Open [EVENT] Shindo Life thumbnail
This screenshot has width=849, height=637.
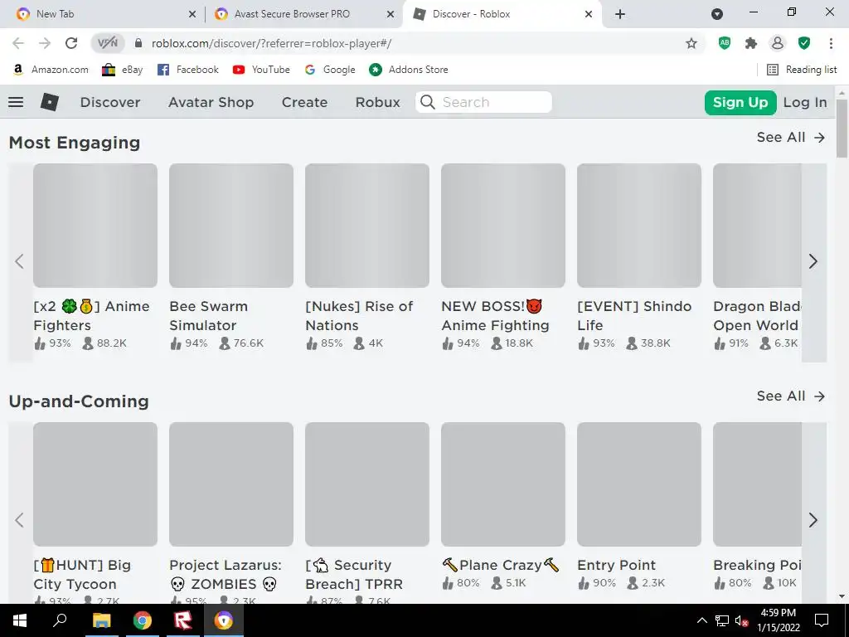click(x=639, y=226)
